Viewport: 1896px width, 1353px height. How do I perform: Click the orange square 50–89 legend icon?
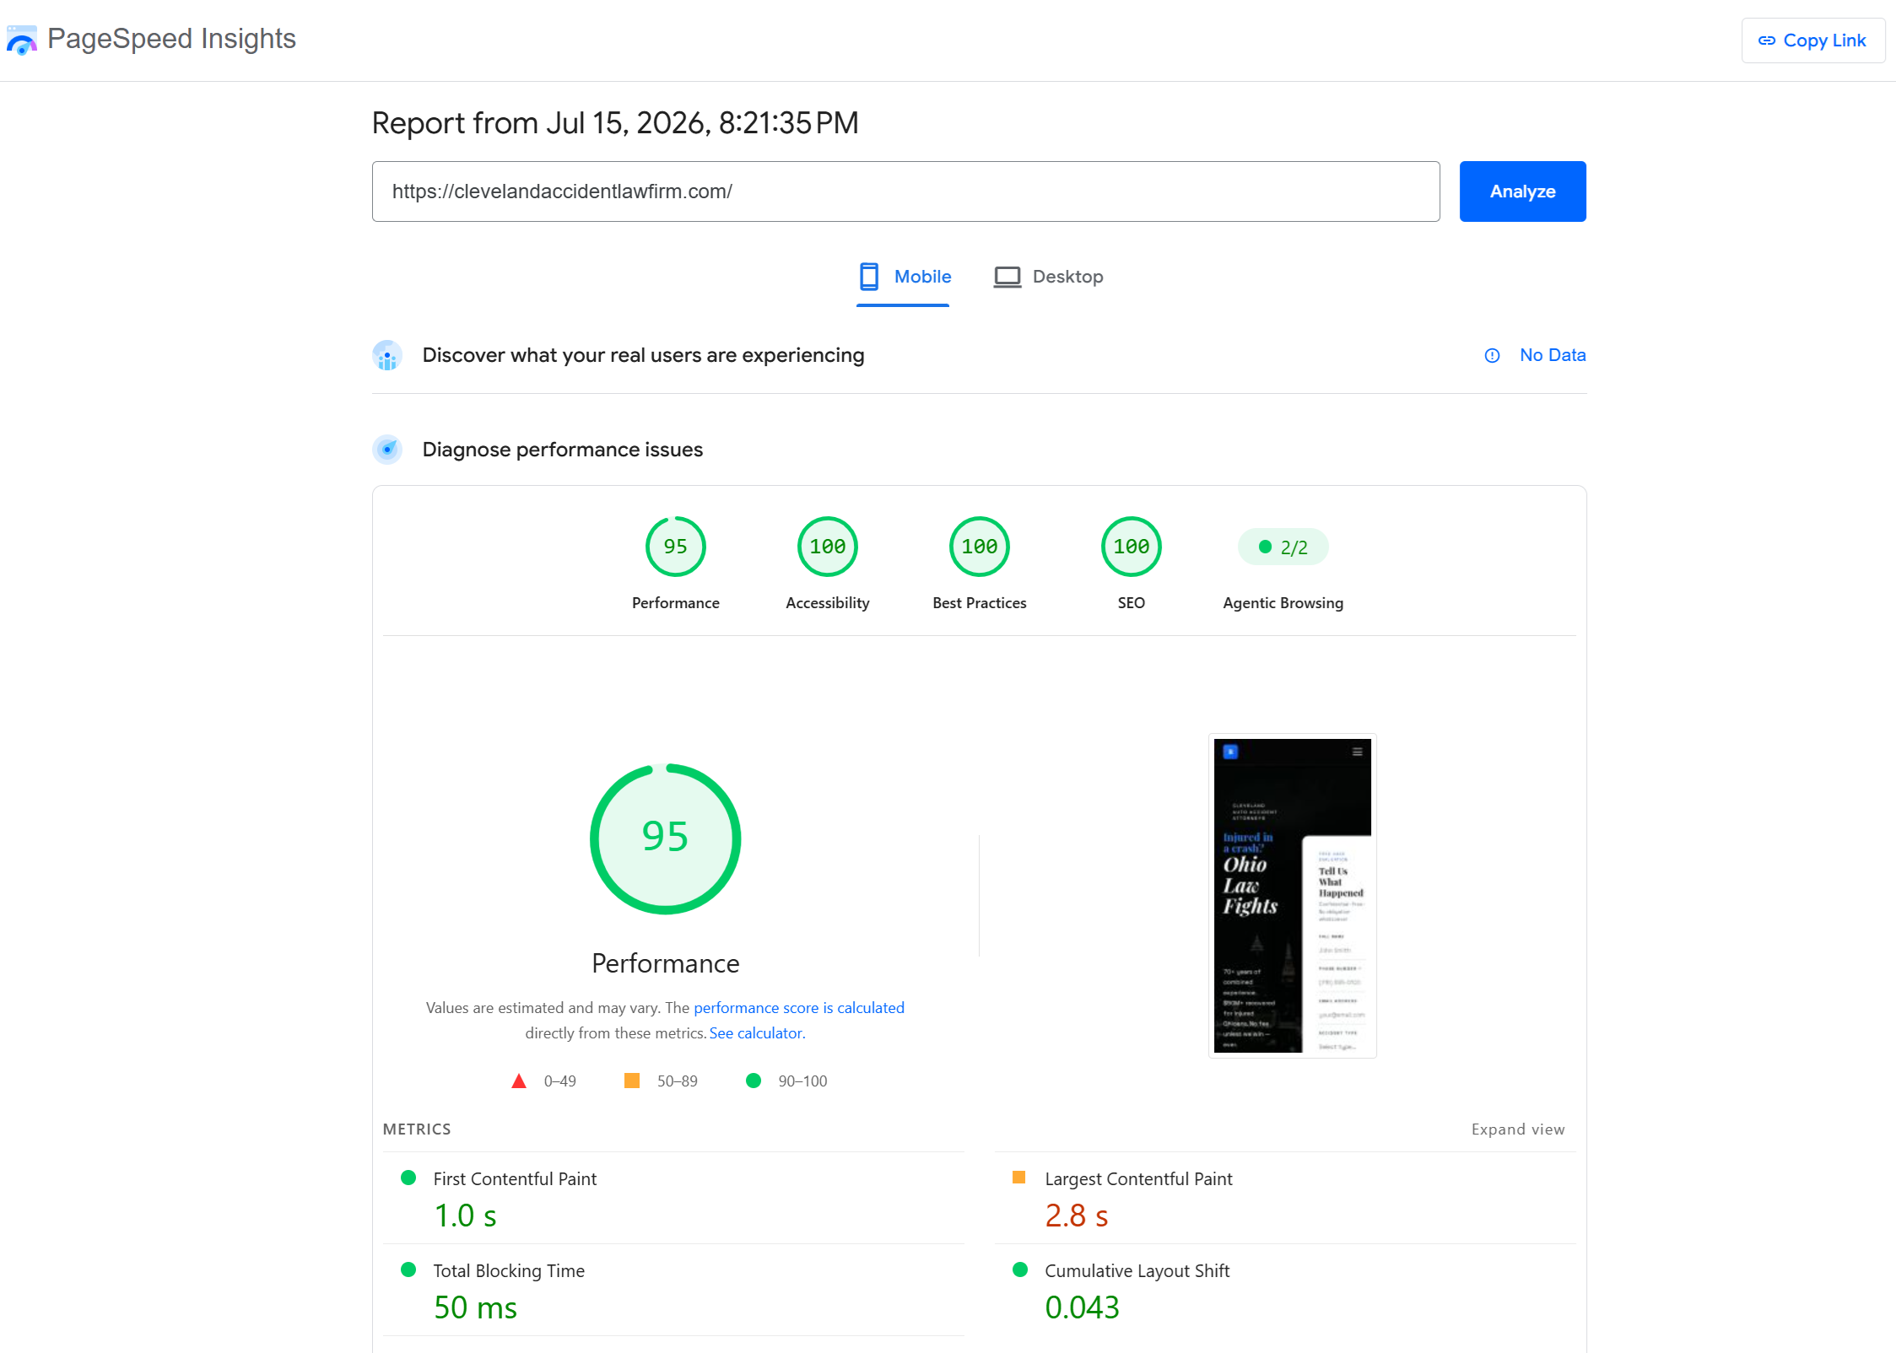pos(631,1081)
